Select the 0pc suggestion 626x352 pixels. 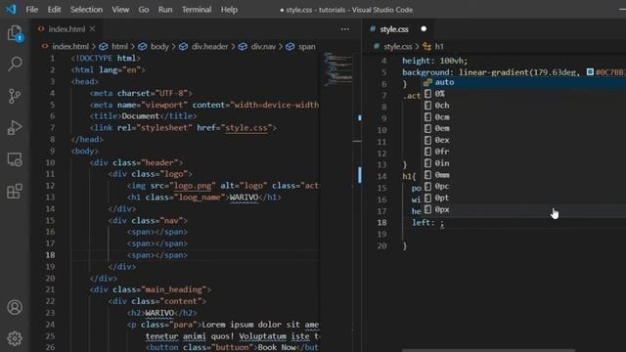click(524, 187)
